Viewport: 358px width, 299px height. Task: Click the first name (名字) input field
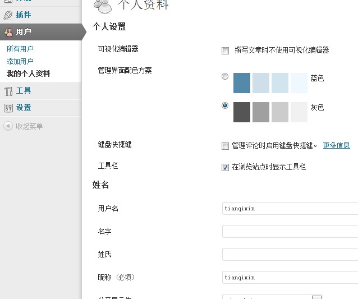[x=290, y=232]
